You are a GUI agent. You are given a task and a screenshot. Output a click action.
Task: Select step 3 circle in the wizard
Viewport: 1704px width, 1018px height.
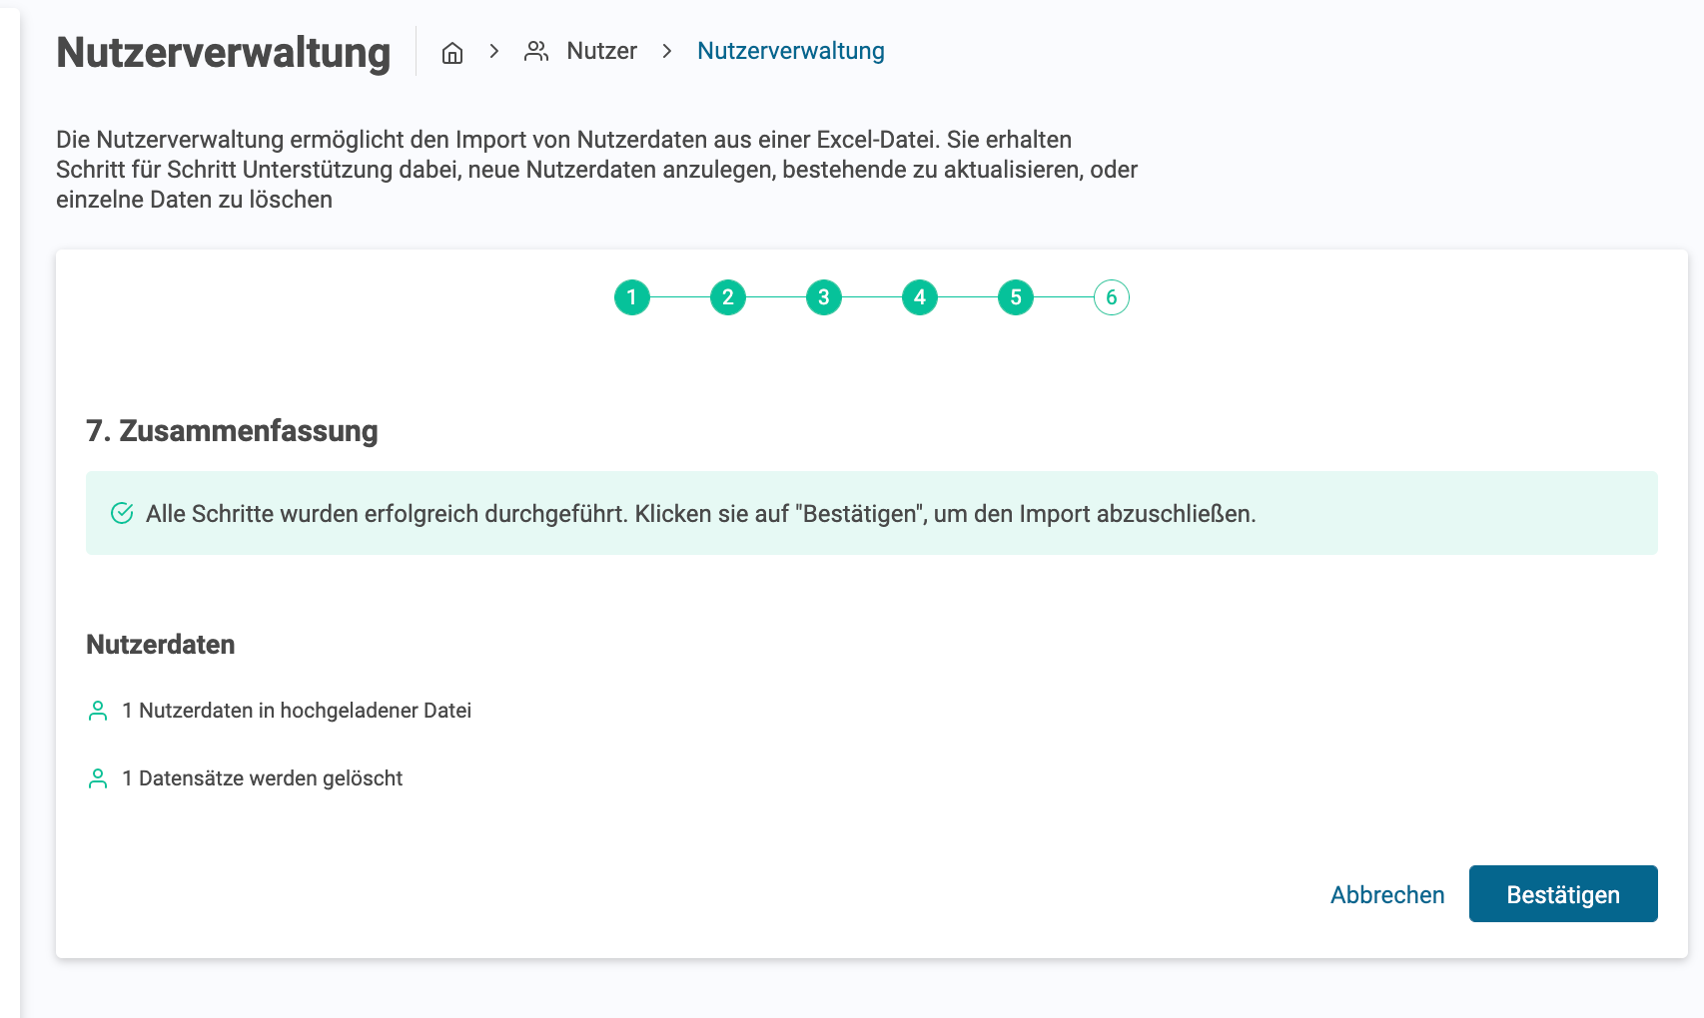point(823,297)
